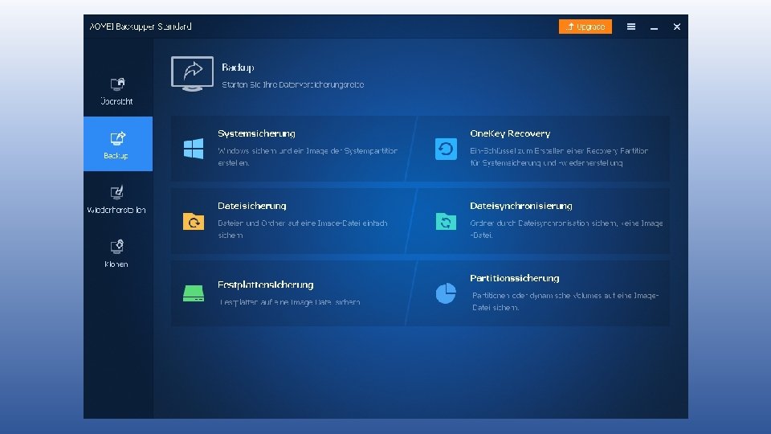Click the OneKey Recovery description text
This screenshot has height=434, width=771.
(x=559, y=157)
